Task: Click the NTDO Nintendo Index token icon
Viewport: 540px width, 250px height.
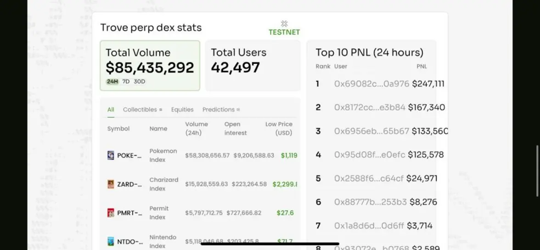Action: point(111,241)
